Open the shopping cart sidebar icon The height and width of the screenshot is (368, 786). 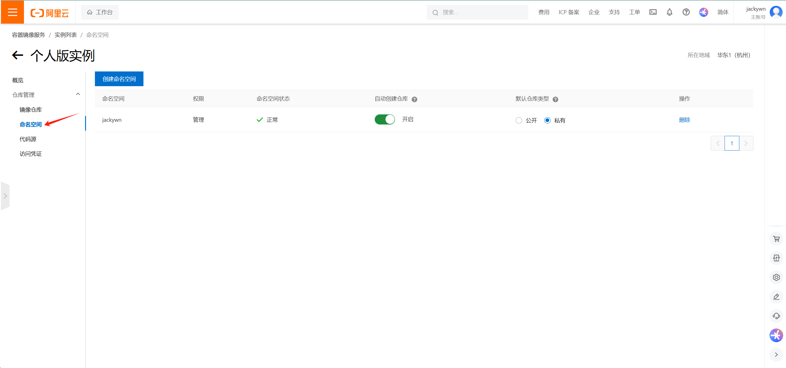776,239
